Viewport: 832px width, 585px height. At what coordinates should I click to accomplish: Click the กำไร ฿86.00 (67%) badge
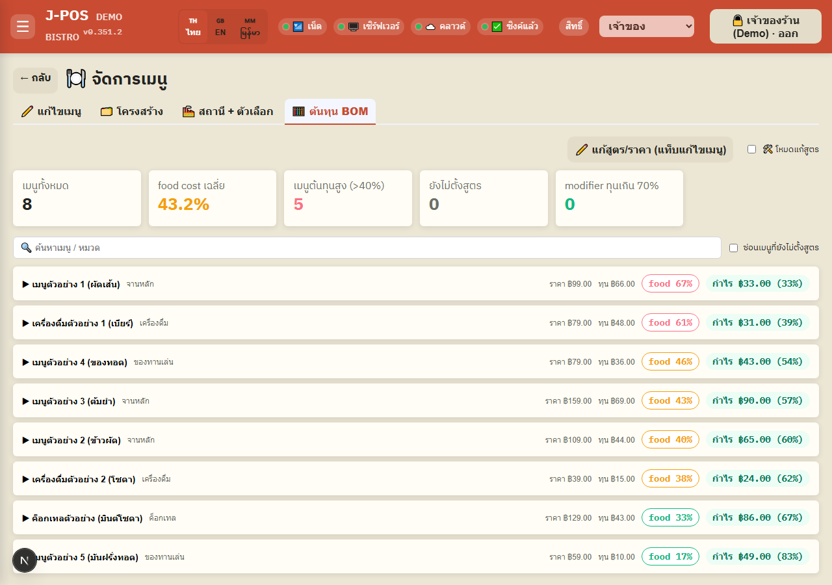click(x=758, y=517)
